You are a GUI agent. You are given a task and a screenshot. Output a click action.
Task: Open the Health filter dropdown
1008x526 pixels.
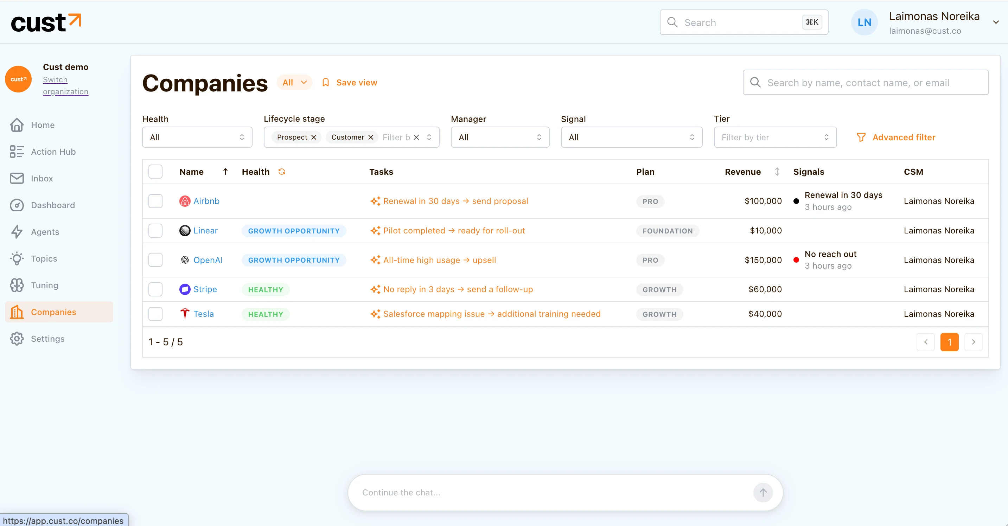tap(197, 137)
